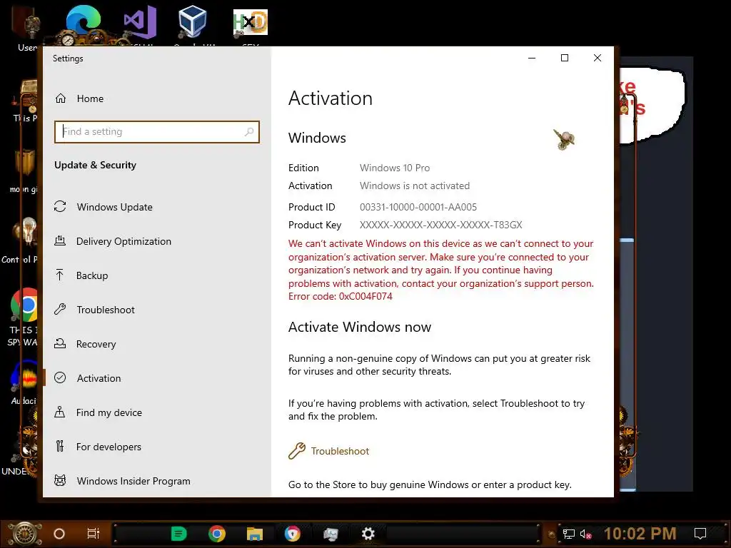Open the green notes app on taskbar

point(179,534)
